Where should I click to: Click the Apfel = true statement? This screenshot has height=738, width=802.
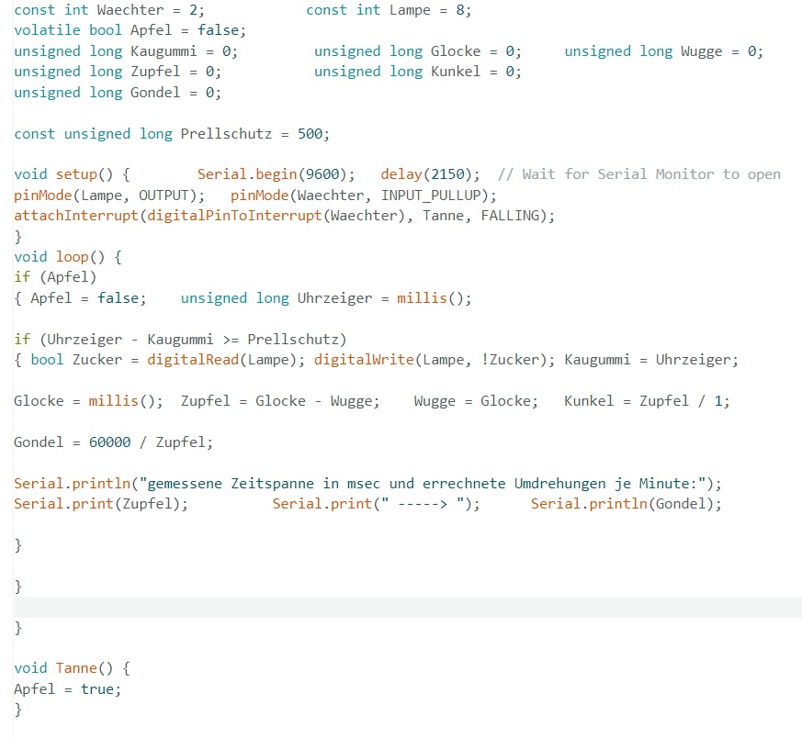click(67, 689)
